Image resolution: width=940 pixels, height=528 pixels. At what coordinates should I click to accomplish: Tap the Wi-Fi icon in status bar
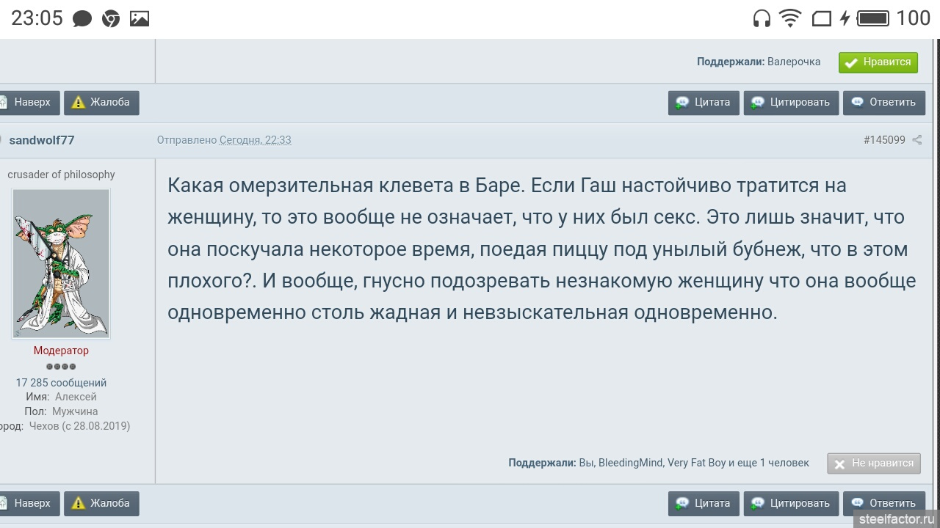coord(790,18)
